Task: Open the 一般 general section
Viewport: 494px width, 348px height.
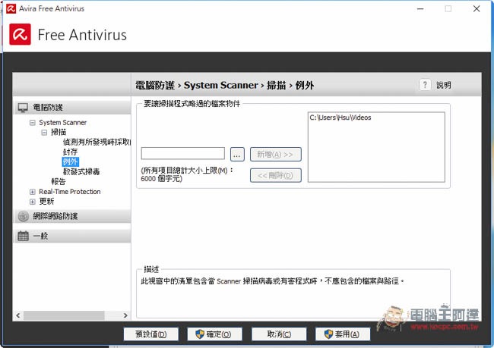Action: pyautogui.click(x=72, y=236)
